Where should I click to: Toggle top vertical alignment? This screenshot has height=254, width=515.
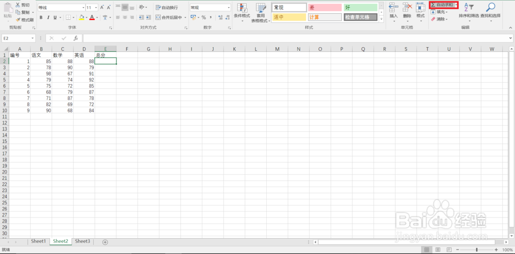point(118,7)
